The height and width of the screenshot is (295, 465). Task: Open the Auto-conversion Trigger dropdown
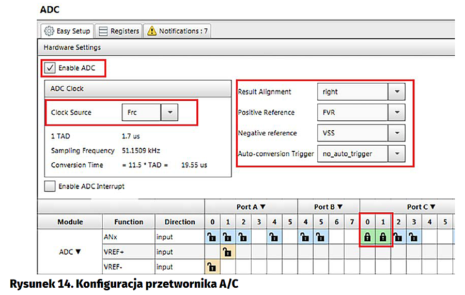tap(397, 153)
